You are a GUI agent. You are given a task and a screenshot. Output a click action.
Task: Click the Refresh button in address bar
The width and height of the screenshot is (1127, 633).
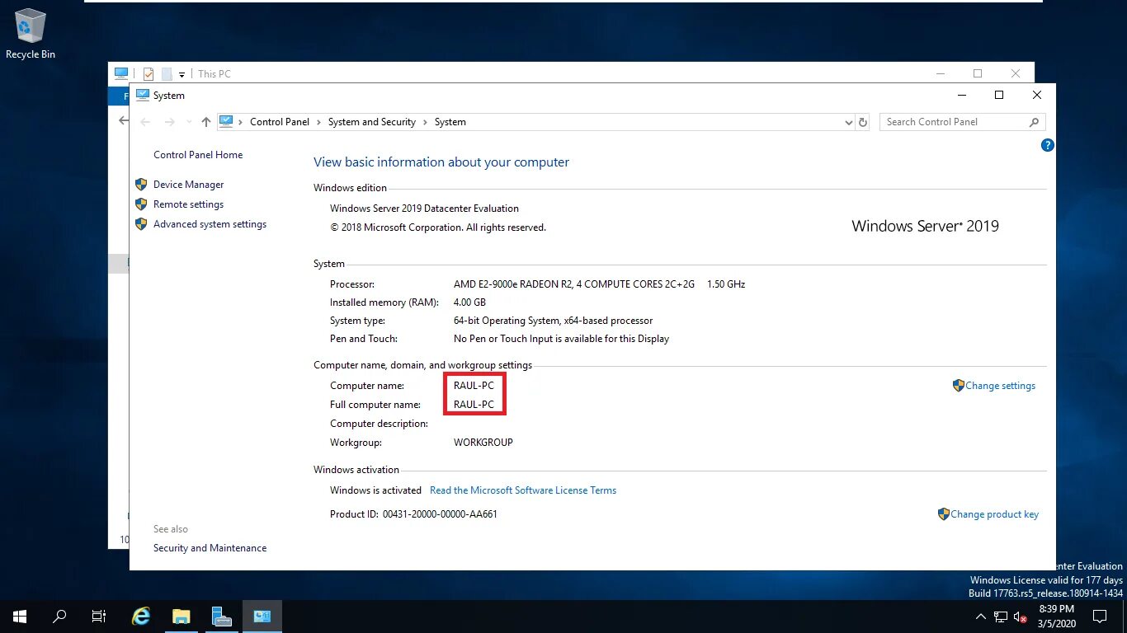point(863,122)
